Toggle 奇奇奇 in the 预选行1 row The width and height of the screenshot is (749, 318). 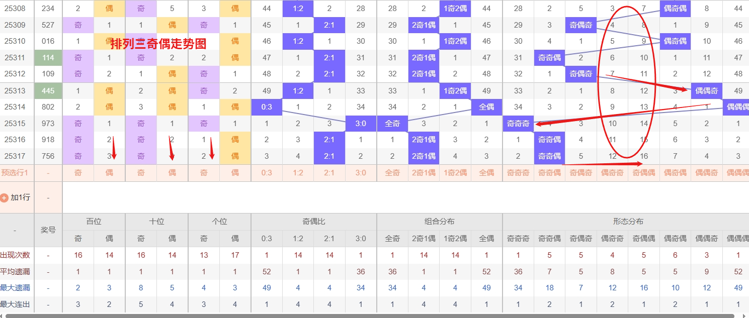click(x=518, y=173)
